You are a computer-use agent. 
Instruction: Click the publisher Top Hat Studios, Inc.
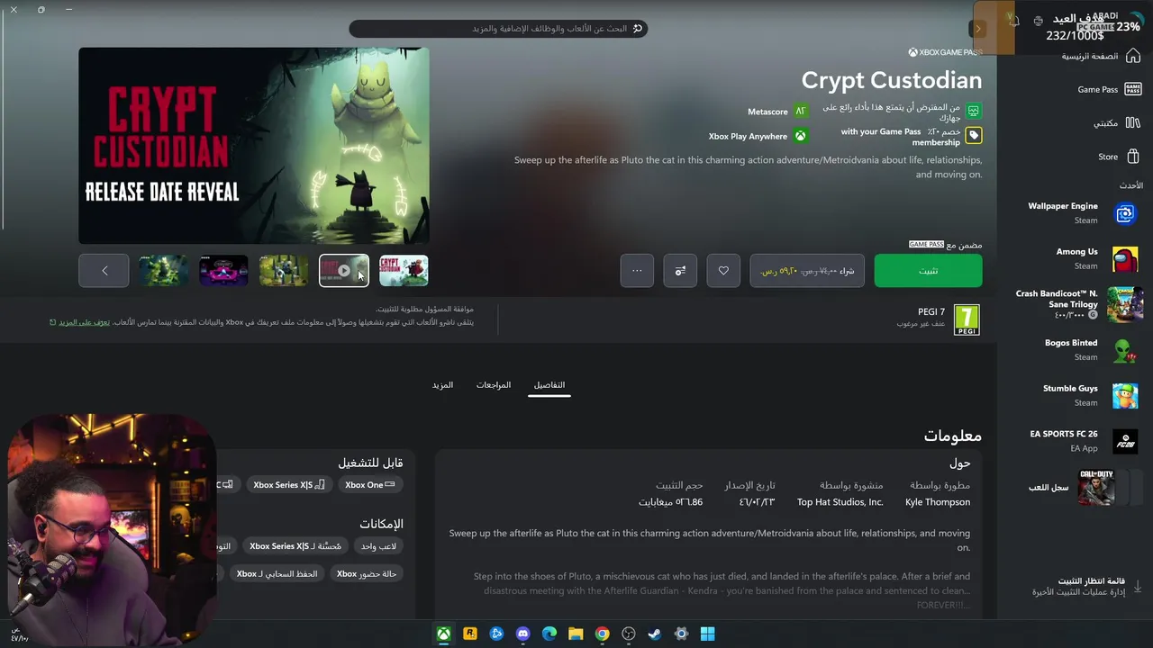[840, 502]
